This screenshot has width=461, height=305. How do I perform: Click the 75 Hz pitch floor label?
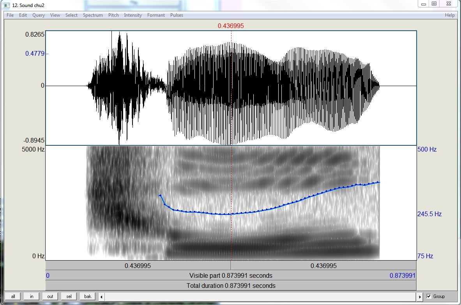[425, 256]
